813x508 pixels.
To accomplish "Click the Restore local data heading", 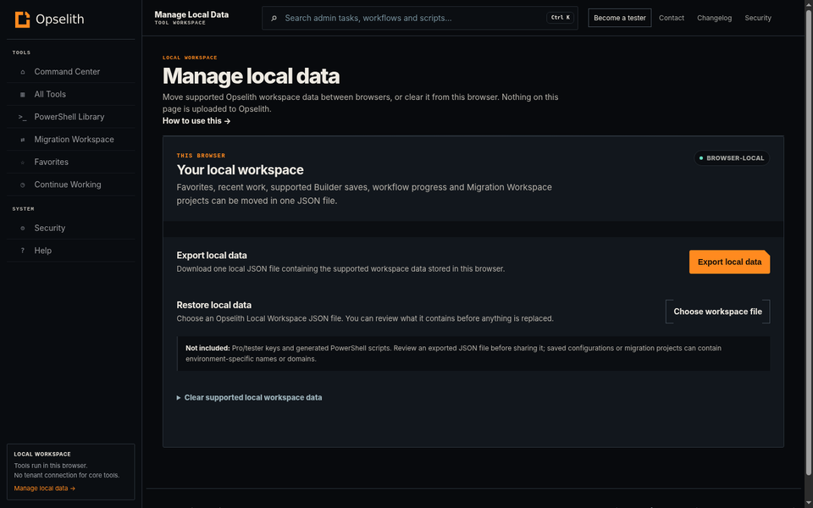I will pos(213,305).
